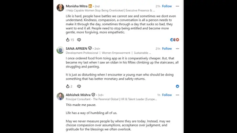This screenshot has width=237, height=133.
Task: Open options menu for SANA AFREEN's comment
Action: tap(177, 49)
